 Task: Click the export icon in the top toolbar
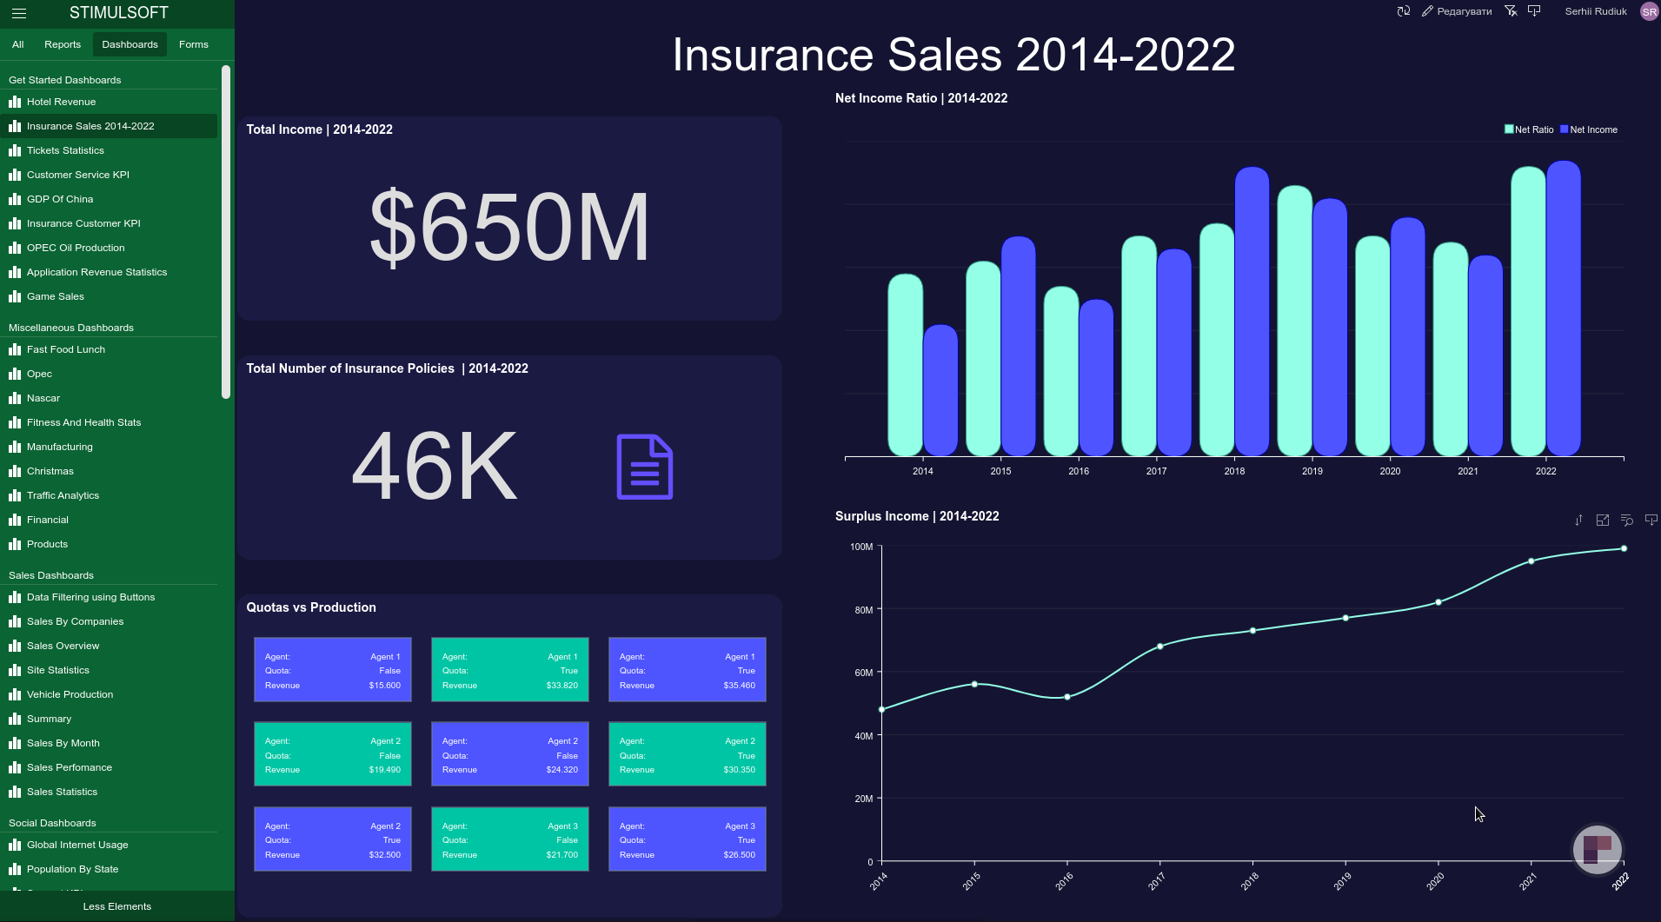1534,11
